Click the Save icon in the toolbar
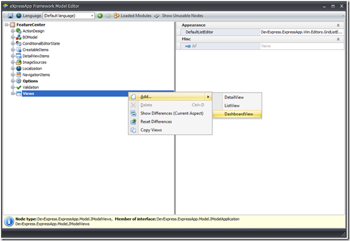Screen dimensions: 350x241 tap(10, 16)
